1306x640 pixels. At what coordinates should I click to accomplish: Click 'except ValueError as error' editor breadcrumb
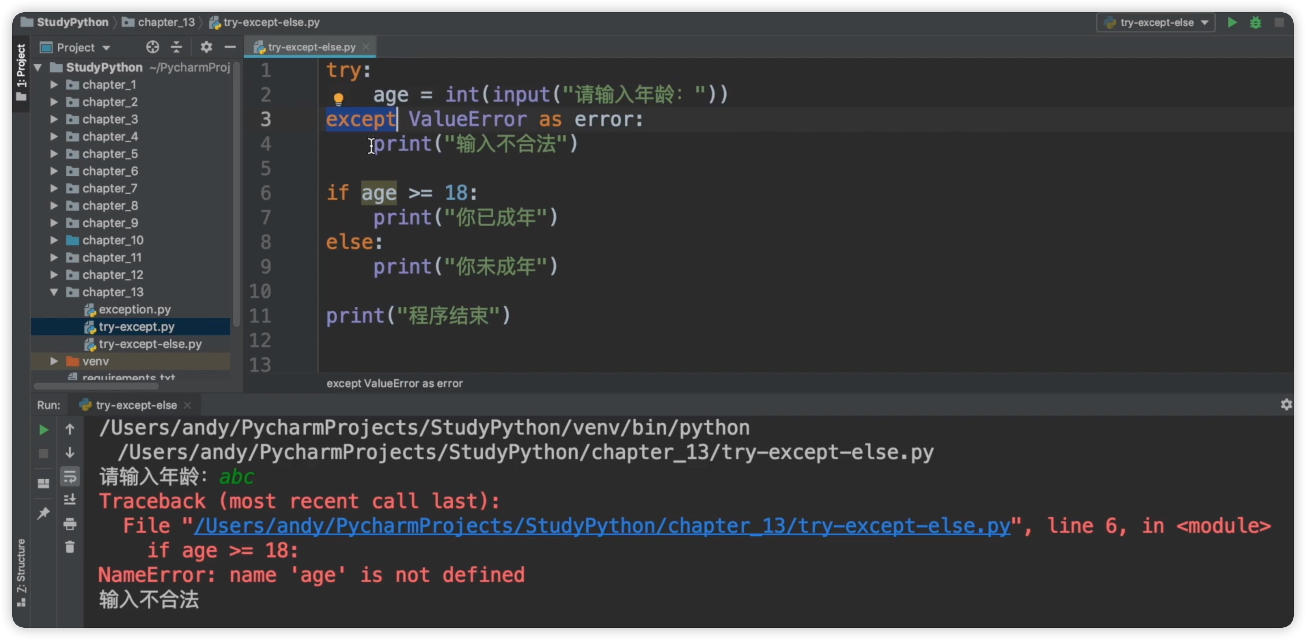click(394, 383)
